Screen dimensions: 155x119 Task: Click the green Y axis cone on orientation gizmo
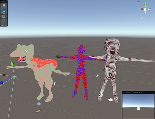tap(145, 6)
